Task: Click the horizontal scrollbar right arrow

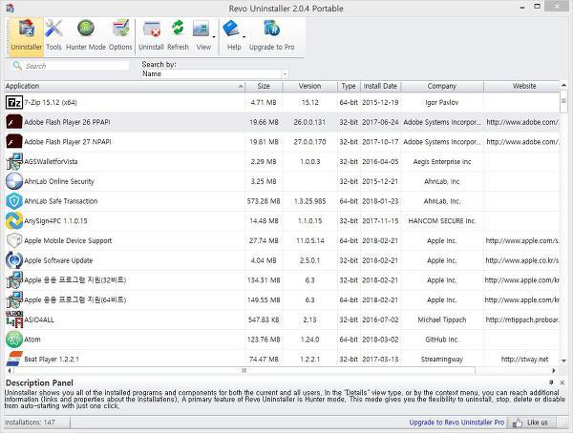Action: pos(554,371)
